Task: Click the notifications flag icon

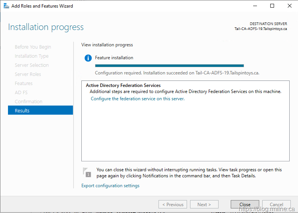Action: tap(87, 172)
